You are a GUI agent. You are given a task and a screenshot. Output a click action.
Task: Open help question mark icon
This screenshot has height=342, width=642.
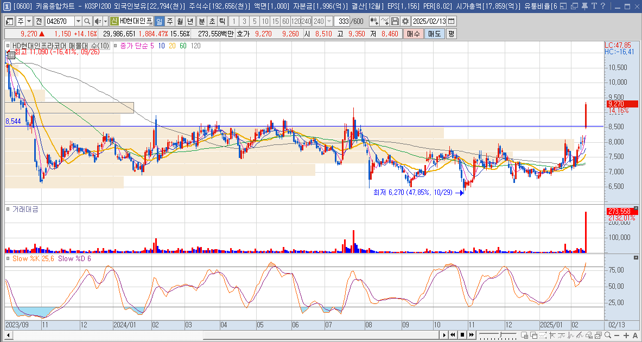(x=603, y=6)
